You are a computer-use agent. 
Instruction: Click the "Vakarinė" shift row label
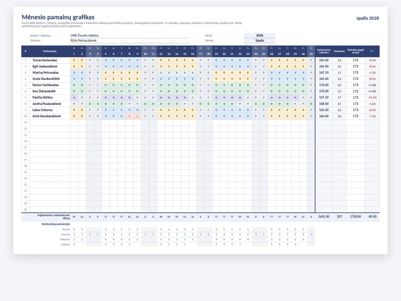(65, 239)
